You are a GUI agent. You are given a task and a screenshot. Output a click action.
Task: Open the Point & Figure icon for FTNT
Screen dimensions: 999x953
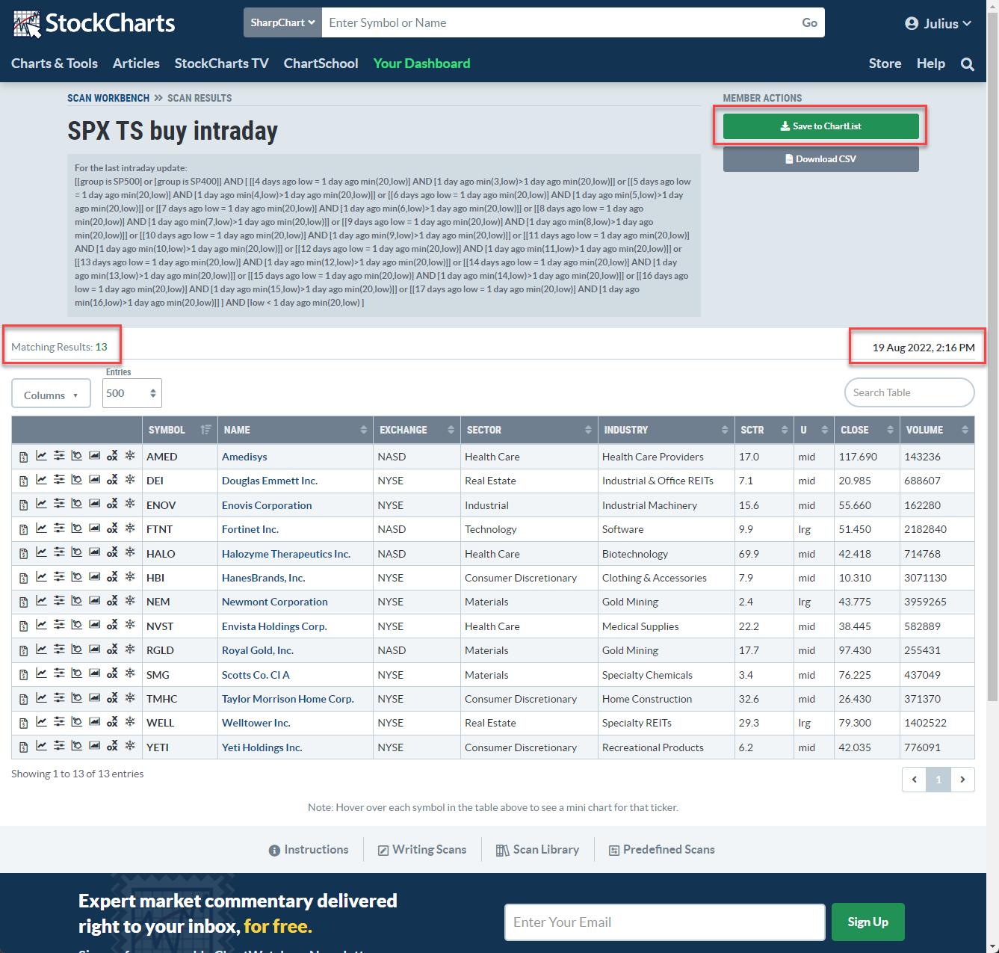[x=112, y=528]
